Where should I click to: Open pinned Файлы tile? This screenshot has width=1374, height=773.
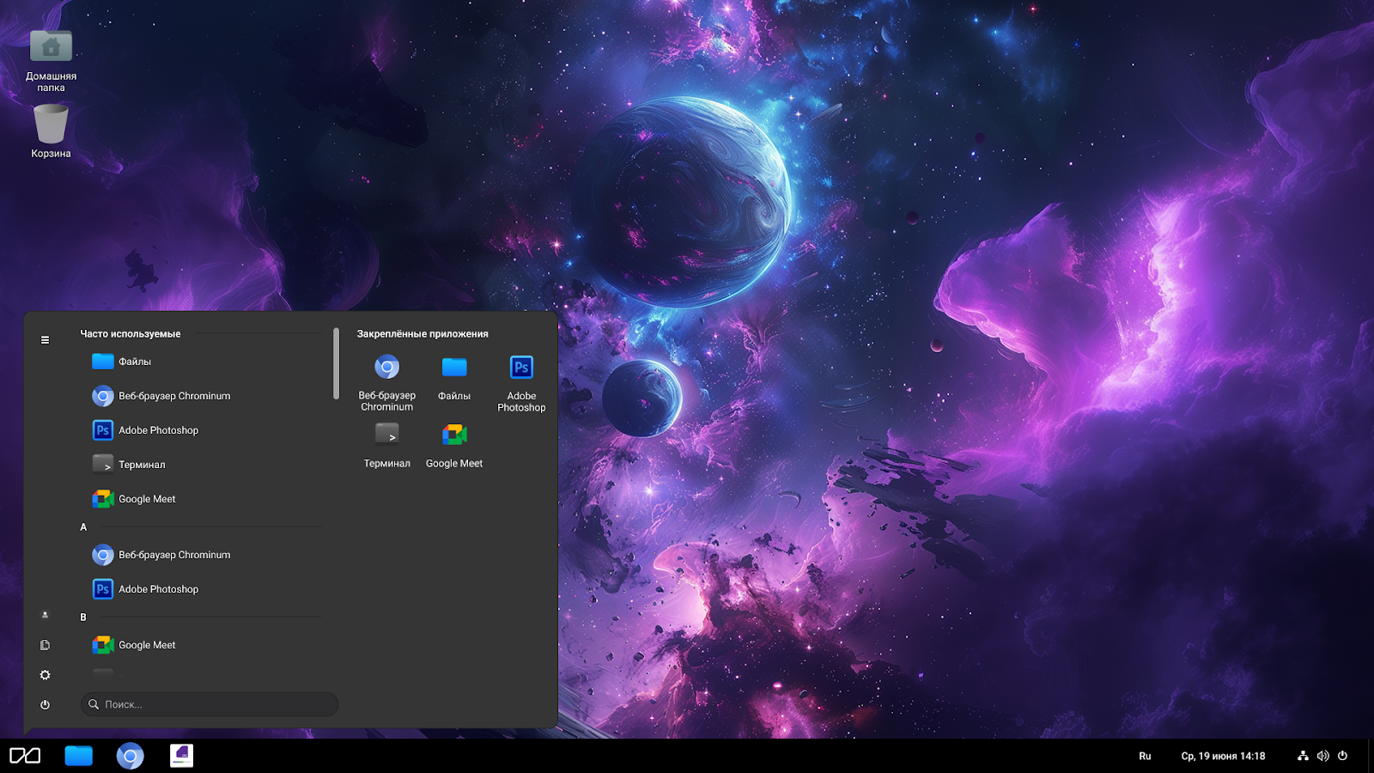[x=454, y=378]
